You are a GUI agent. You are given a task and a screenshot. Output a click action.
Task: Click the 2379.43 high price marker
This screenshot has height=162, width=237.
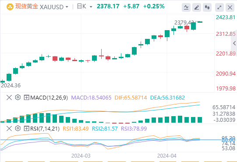pyautogui.click(x=184, y=23)
